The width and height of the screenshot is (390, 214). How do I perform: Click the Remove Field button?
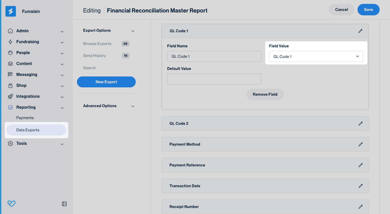[265, 94]
